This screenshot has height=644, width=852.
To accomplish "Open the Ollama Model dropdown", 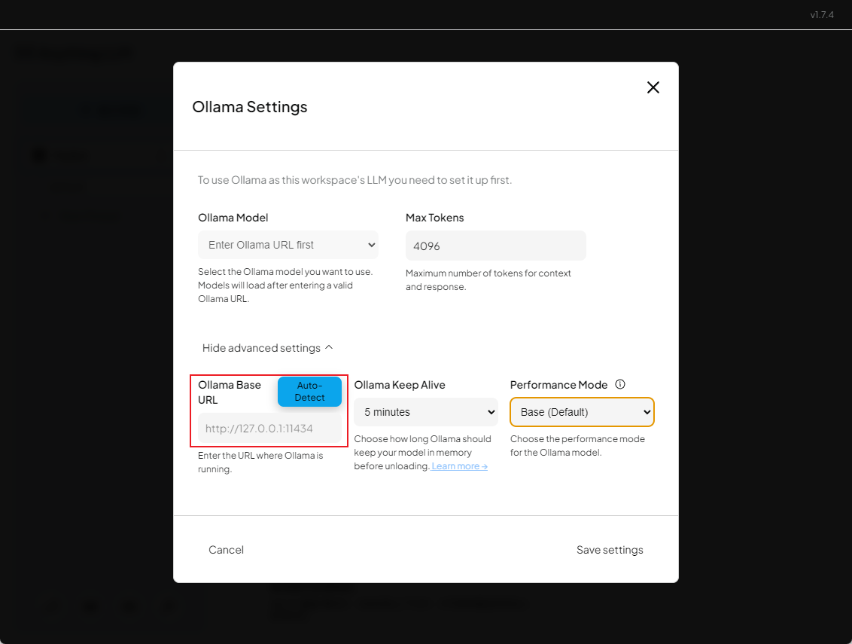I will 288,246.
